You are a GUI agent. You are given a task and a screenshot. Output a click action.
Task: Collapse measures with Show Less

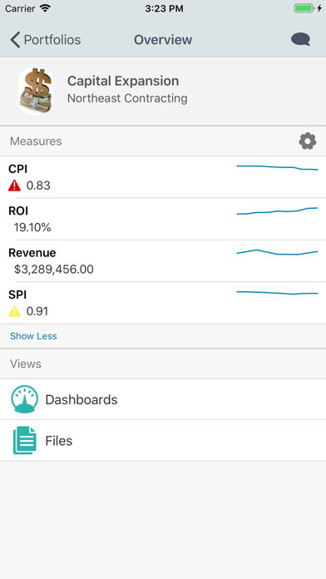33,336
